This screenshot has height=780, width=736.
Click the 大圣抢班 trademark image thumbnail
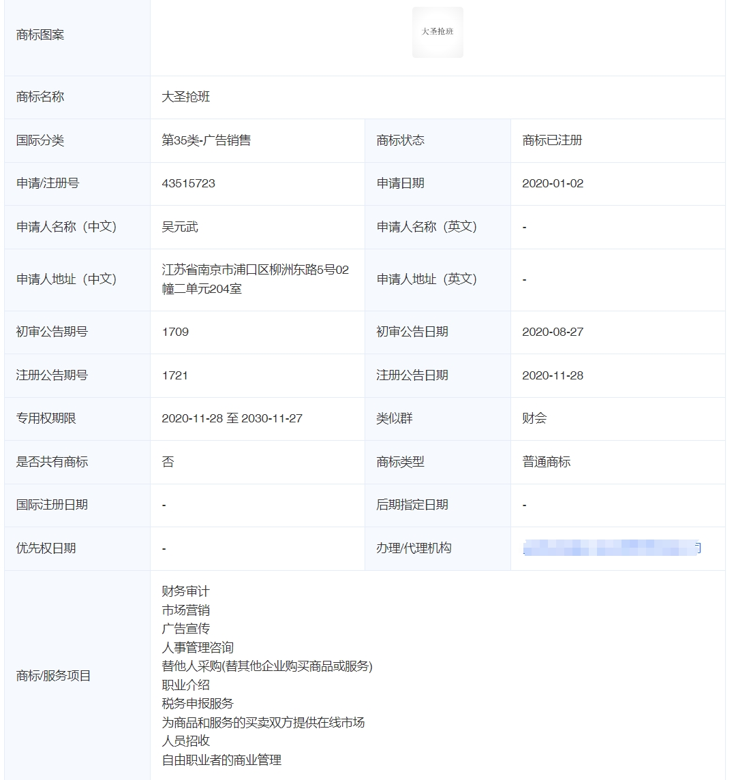[x=438, y=31]
